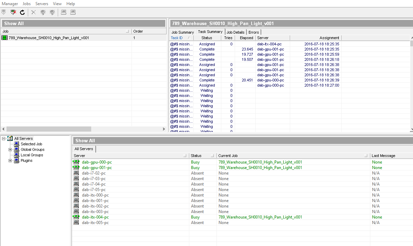Switch to the Job Details tab

pyautogui.click(x=235, y=32)
